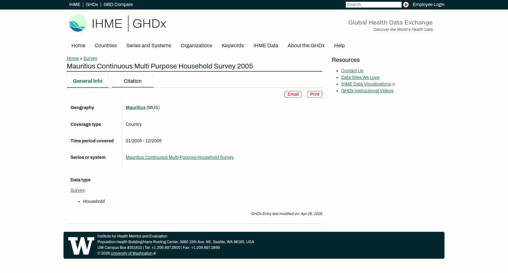Click the Employee Login link
The height and width of the screenshot is (273, 508).
429,5
